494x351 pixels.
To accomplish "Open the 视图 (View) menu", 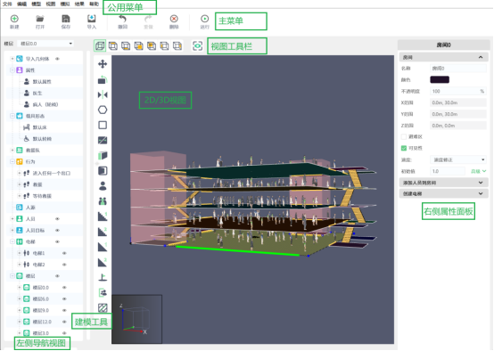I will pyautogui.click(x=51, y=4).
